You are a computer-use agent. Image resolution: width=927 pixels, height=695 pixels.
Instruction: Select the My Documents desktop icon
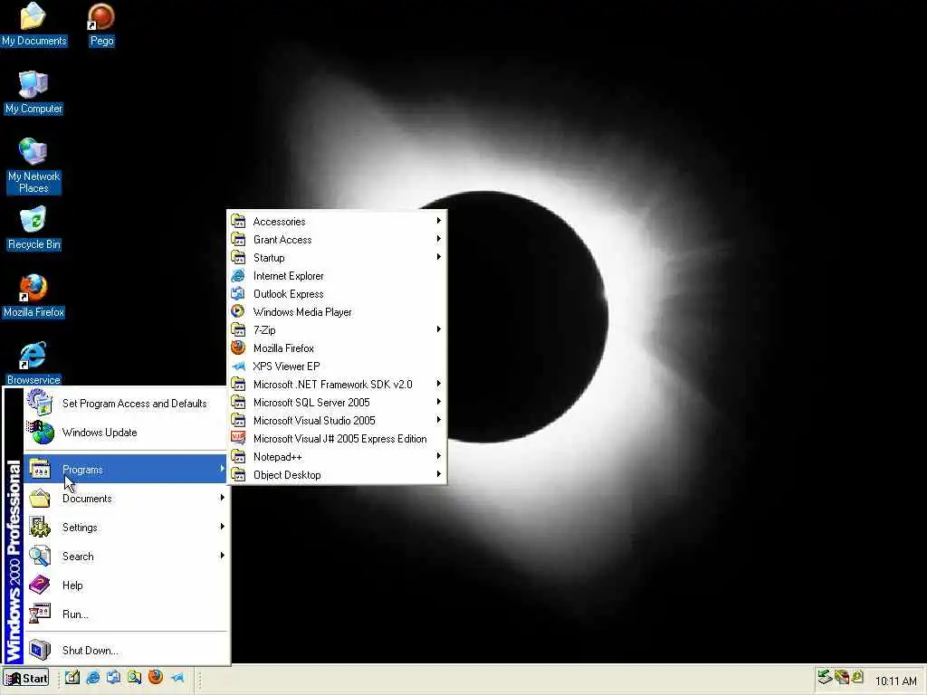click(x=33, y=24)
